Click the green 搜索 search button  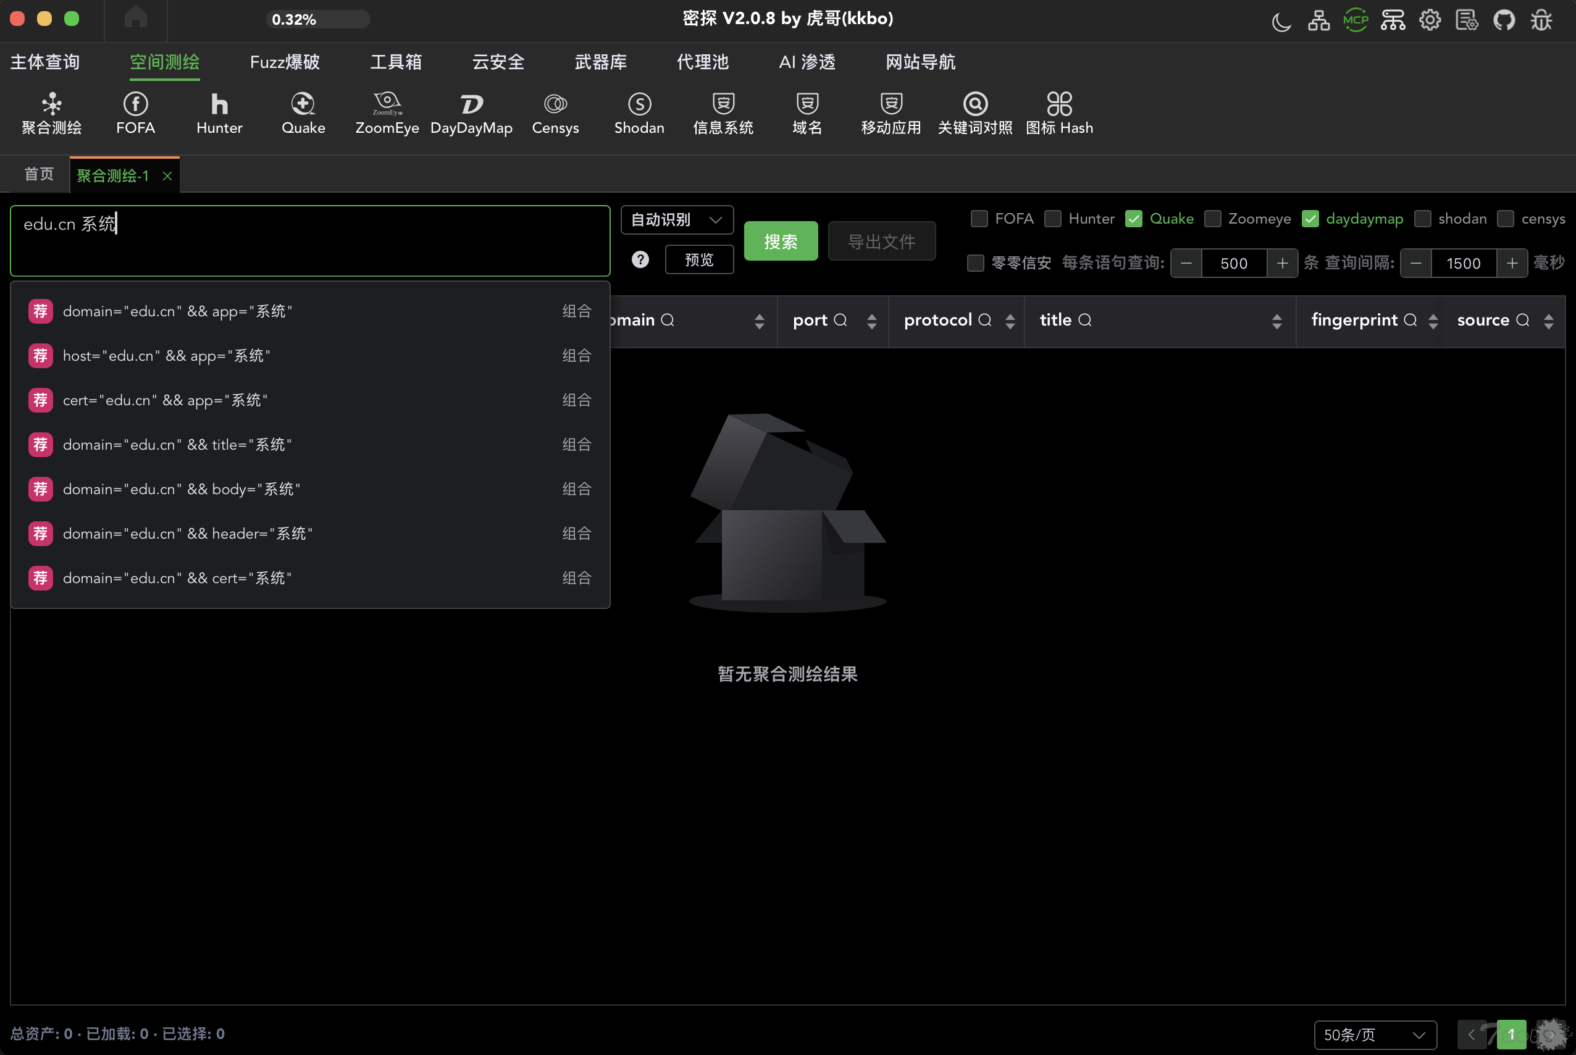coord(780,241)
